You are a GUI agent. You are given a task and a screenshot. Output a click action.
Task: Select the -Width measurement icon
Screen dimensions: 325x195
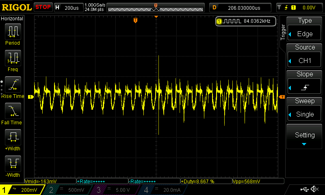point(13,163)
